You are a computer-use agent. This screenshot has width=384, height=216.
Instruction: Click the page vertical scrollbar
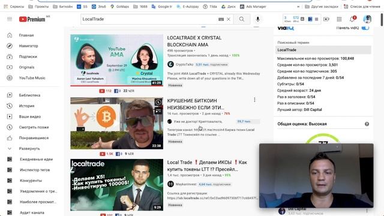click(382, 20)
